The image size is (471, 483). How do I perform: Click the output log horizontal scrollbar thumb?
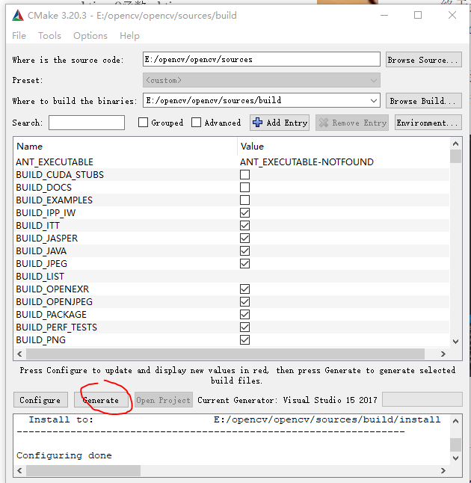click(x=83, y=471)
